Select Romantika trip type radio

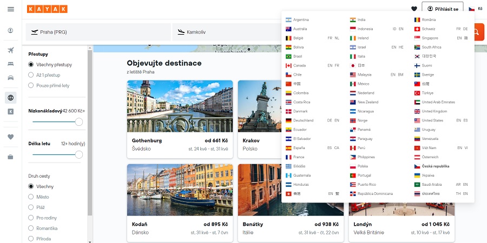coord(31,228)
